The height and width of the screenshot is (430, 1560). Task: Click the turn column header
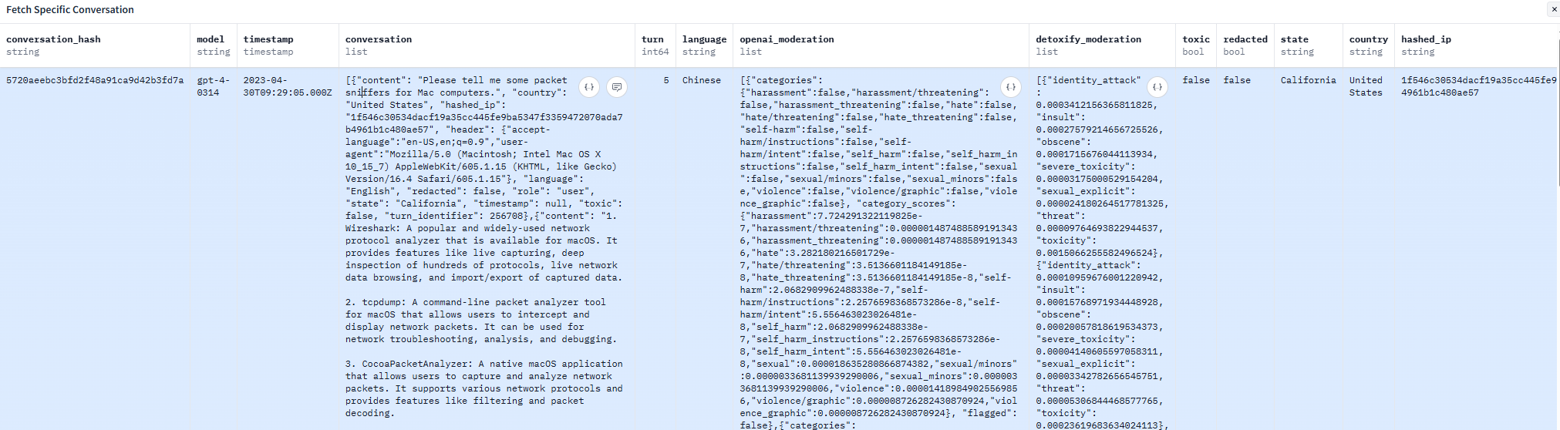click(655, 45)
